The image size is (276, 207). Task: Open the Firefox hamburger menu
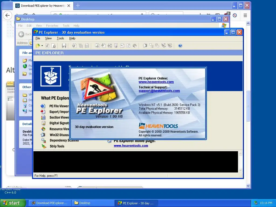245,15
